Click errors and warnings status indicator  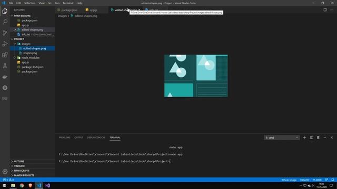(x=8, y=180)
